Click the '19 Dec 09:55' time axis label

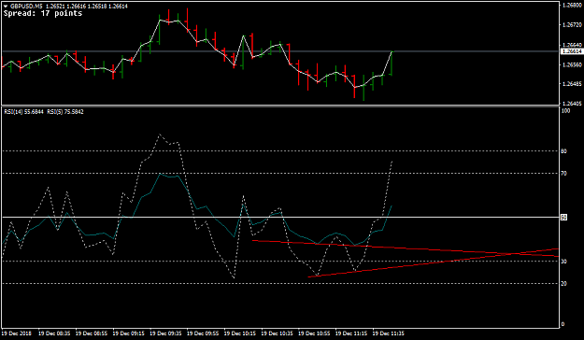click(x=203, y=333)
